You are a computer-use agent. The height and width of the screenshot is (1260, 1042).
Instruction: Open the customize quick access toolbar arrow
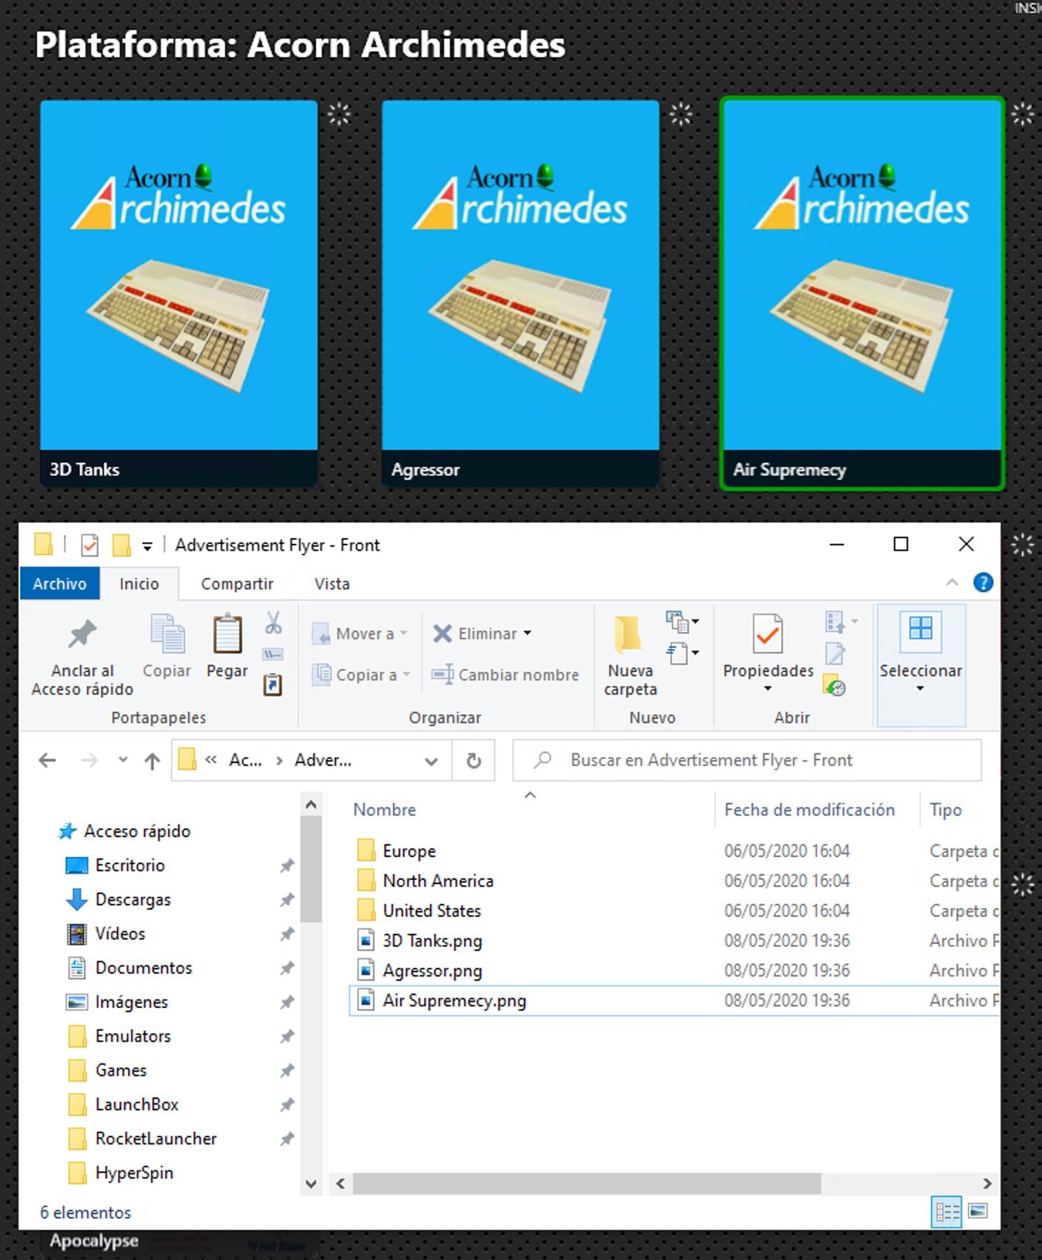[147, 547]
